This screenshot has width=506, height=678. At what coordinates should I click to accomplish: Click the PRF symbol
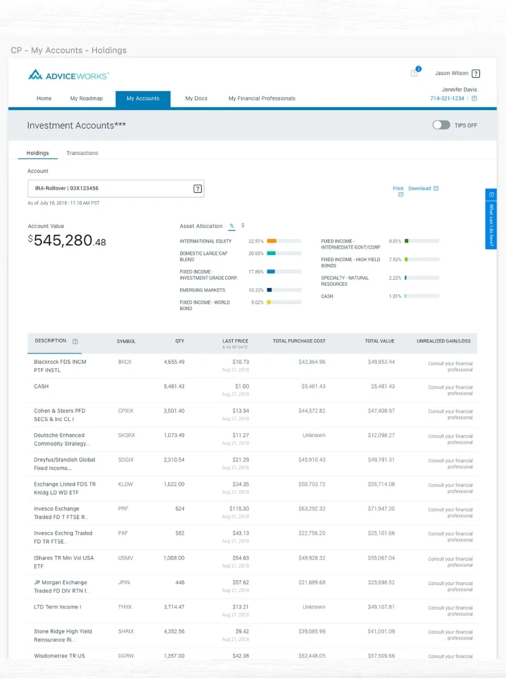(123, 509)
